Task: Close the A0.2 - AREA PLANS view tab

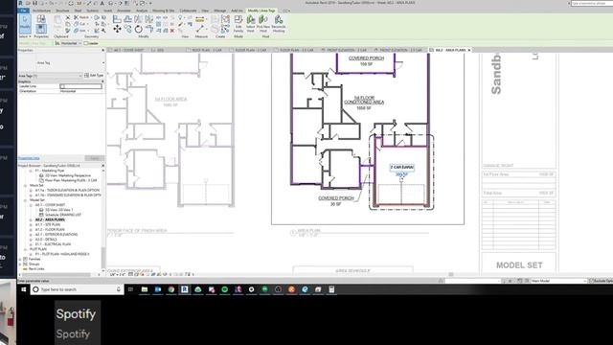Action: click(469, 50)
